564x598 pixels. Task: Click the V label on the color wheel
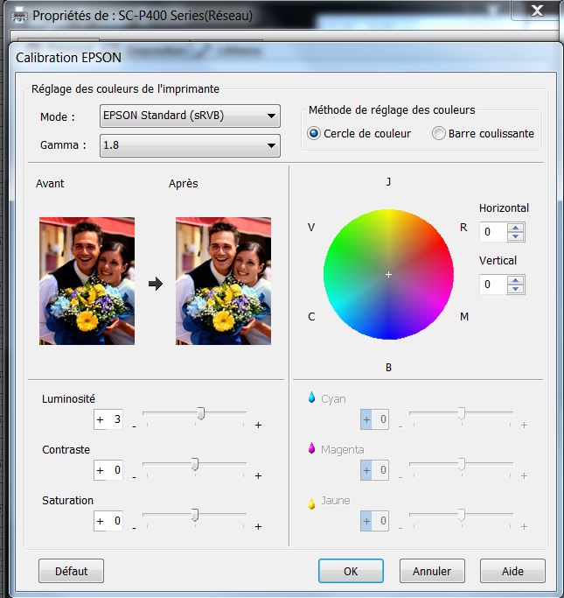tap(311, 228)
